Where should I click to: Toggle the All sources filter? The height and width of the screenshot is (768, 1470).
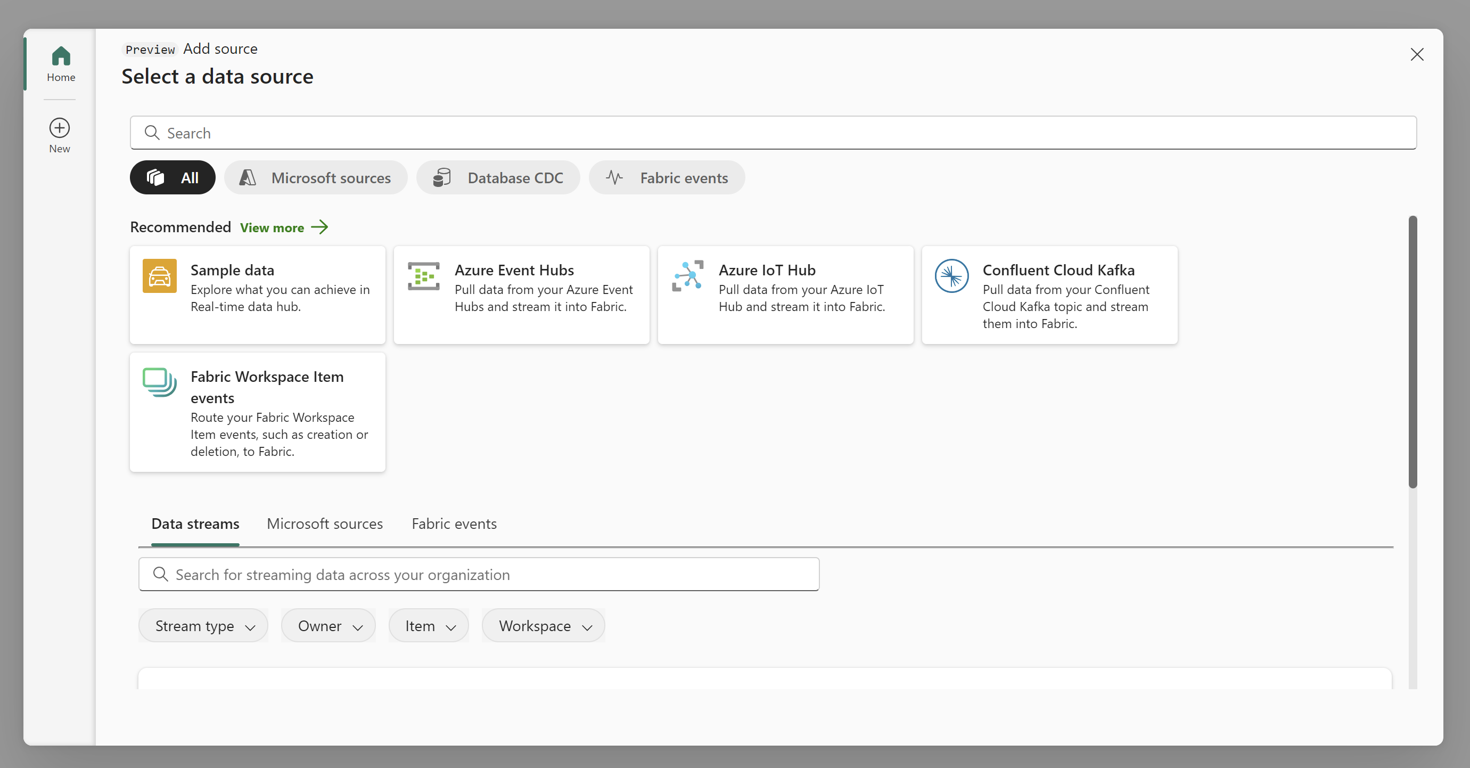(173, 177)
